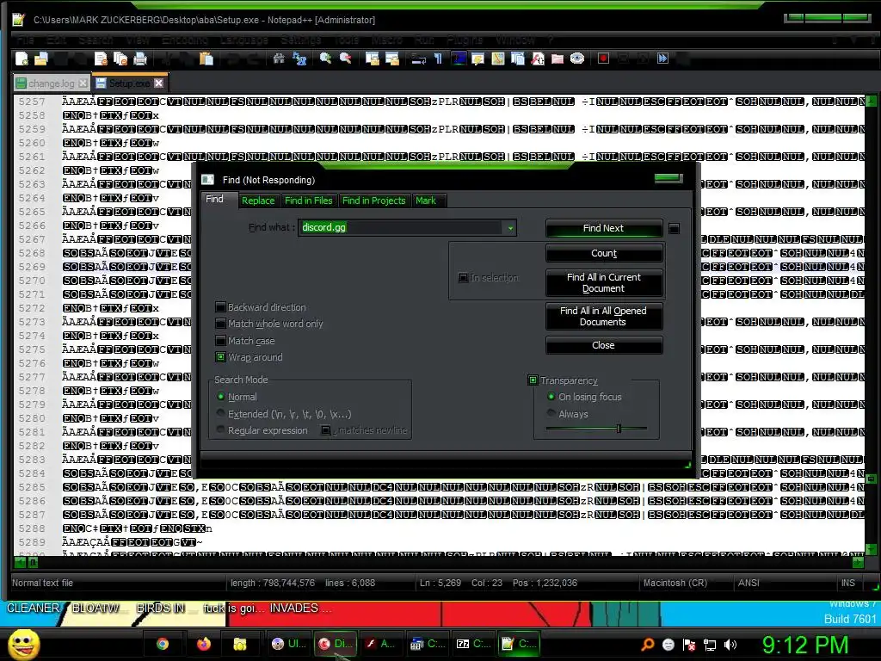Screen dimensions: 881x661
Task: Click Find All in All Opened Documents
Action: click(603, 317)
